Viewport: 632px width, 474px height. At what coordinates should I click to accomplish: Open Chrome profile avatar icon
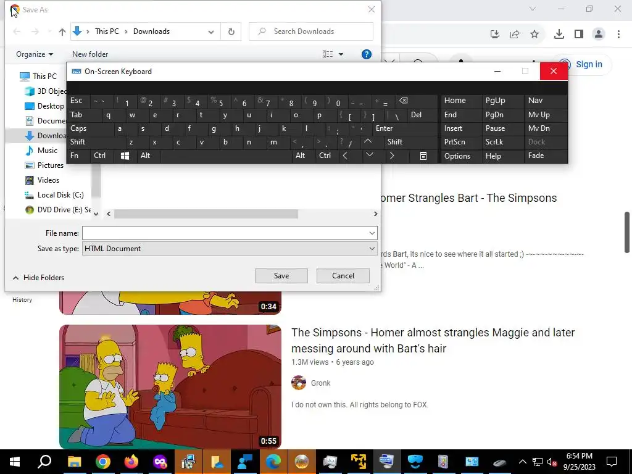[x=599, y=35]
